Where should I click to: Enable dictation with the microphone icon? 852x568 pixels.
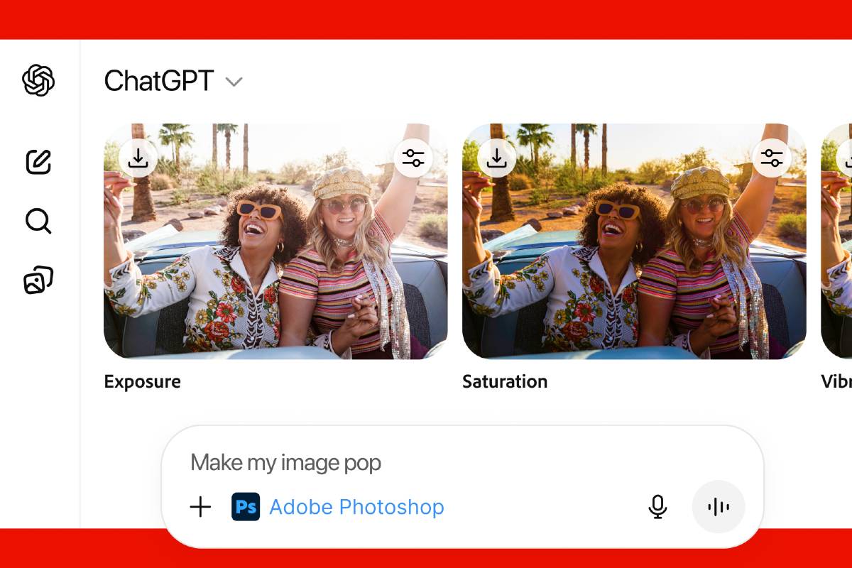point(658,507)
